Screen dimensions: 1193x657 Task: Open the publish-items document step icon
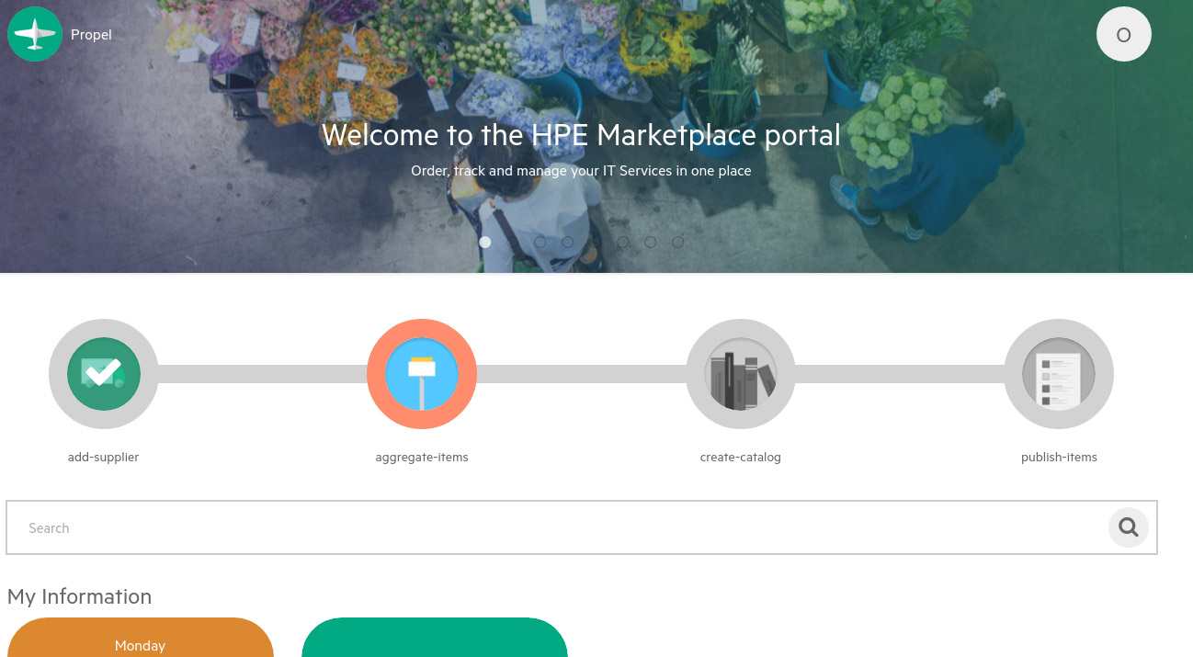coord(1059,374)
